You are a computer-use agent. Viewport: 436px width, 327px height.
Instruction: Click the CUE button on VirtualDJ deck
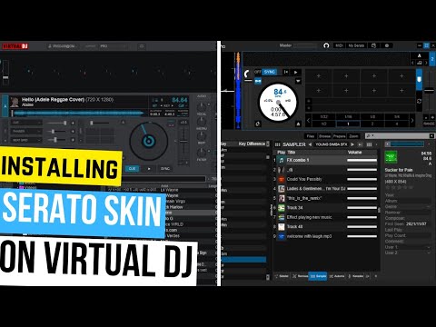coord(133,168)
